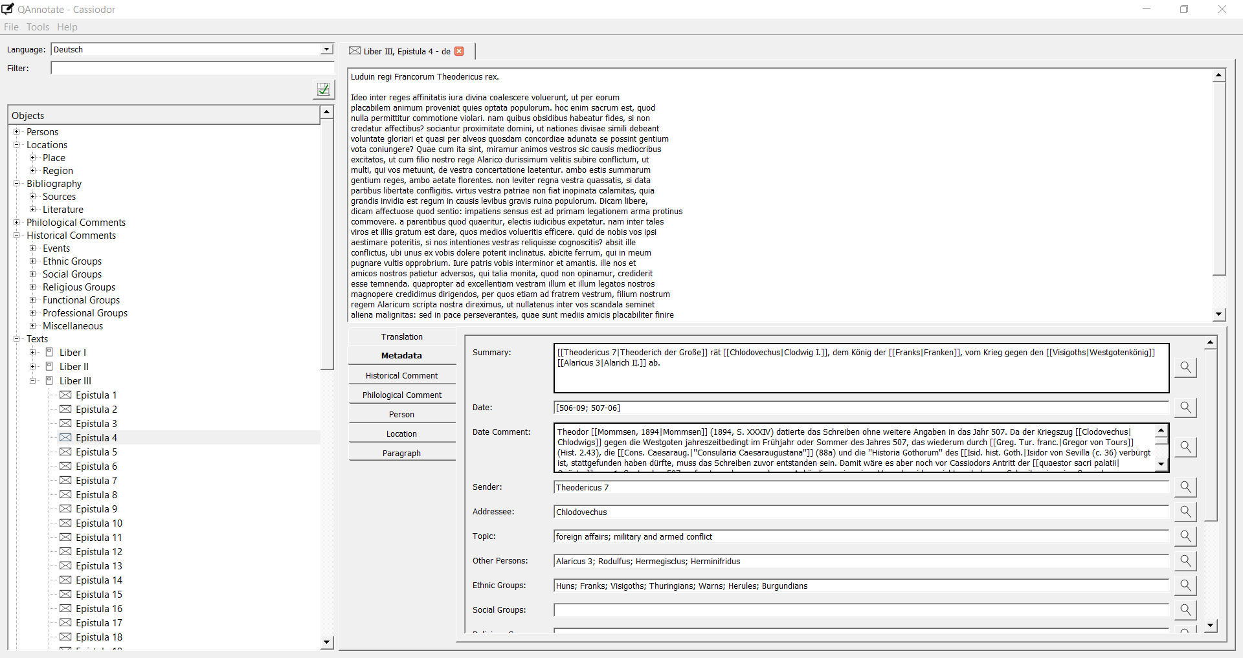Close the Liber III, Epistula 4 tab
Image resolution: width=1243 pixels, height=658 pixels.
click(459, 51)
